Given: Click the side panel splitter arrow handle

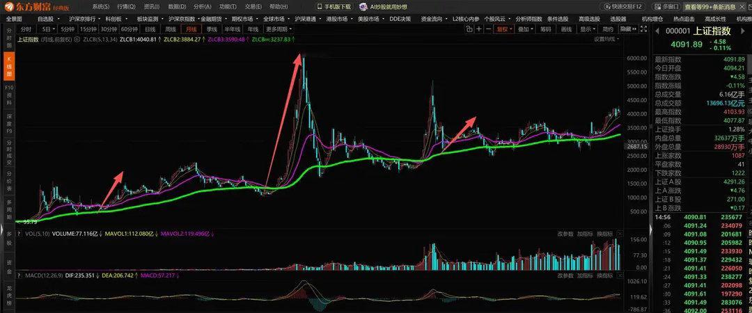Looking at the screenshot, I should [x=651, y=229].
